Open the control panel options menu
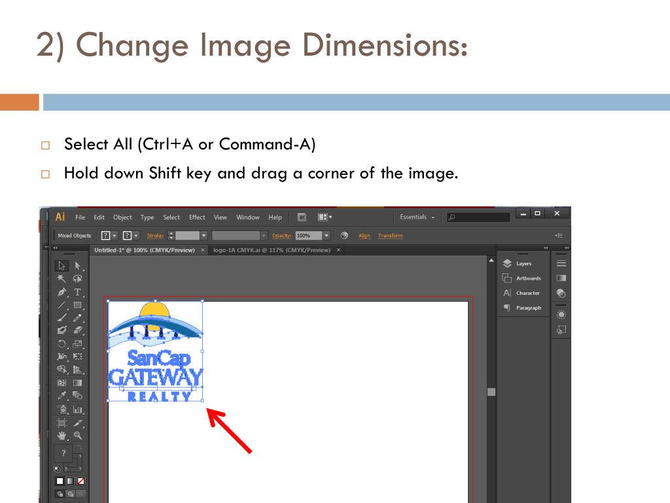Image resolution: width=670 pixels, height=503 pixels. tap(559, 236)
